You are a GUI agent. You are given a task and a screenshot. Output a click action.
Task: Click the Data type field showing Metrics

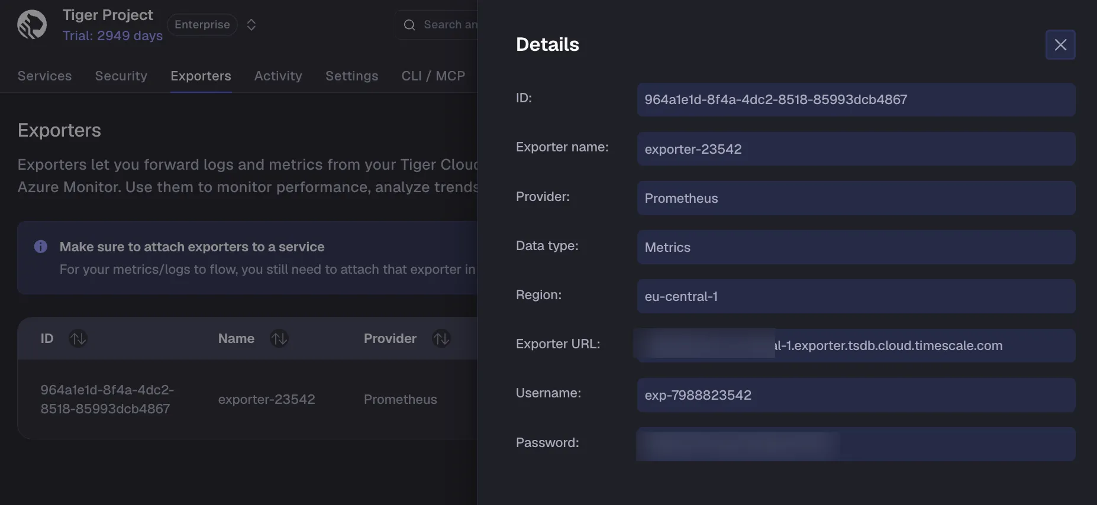tap(856, 247)
